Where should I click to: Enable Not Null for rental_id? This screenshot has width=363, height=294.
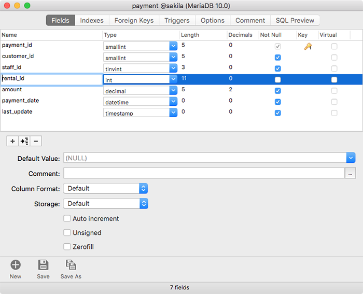278,80
